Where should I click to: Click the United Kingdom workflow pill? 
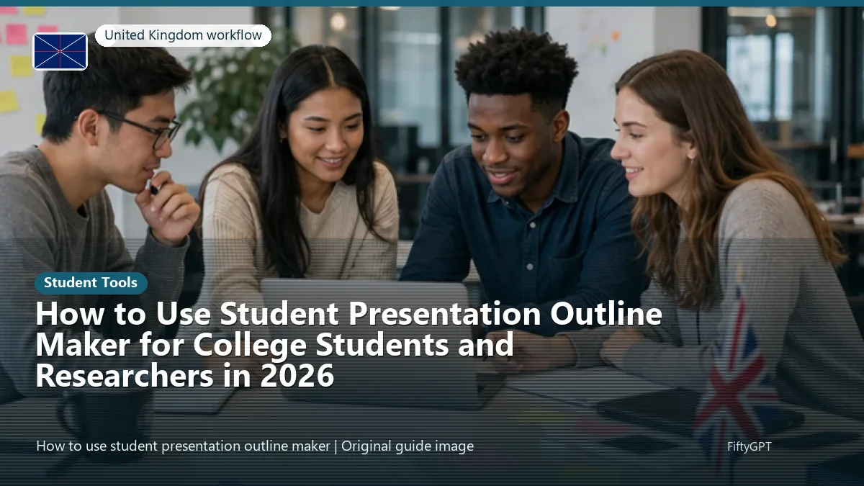tap(183, 35)
